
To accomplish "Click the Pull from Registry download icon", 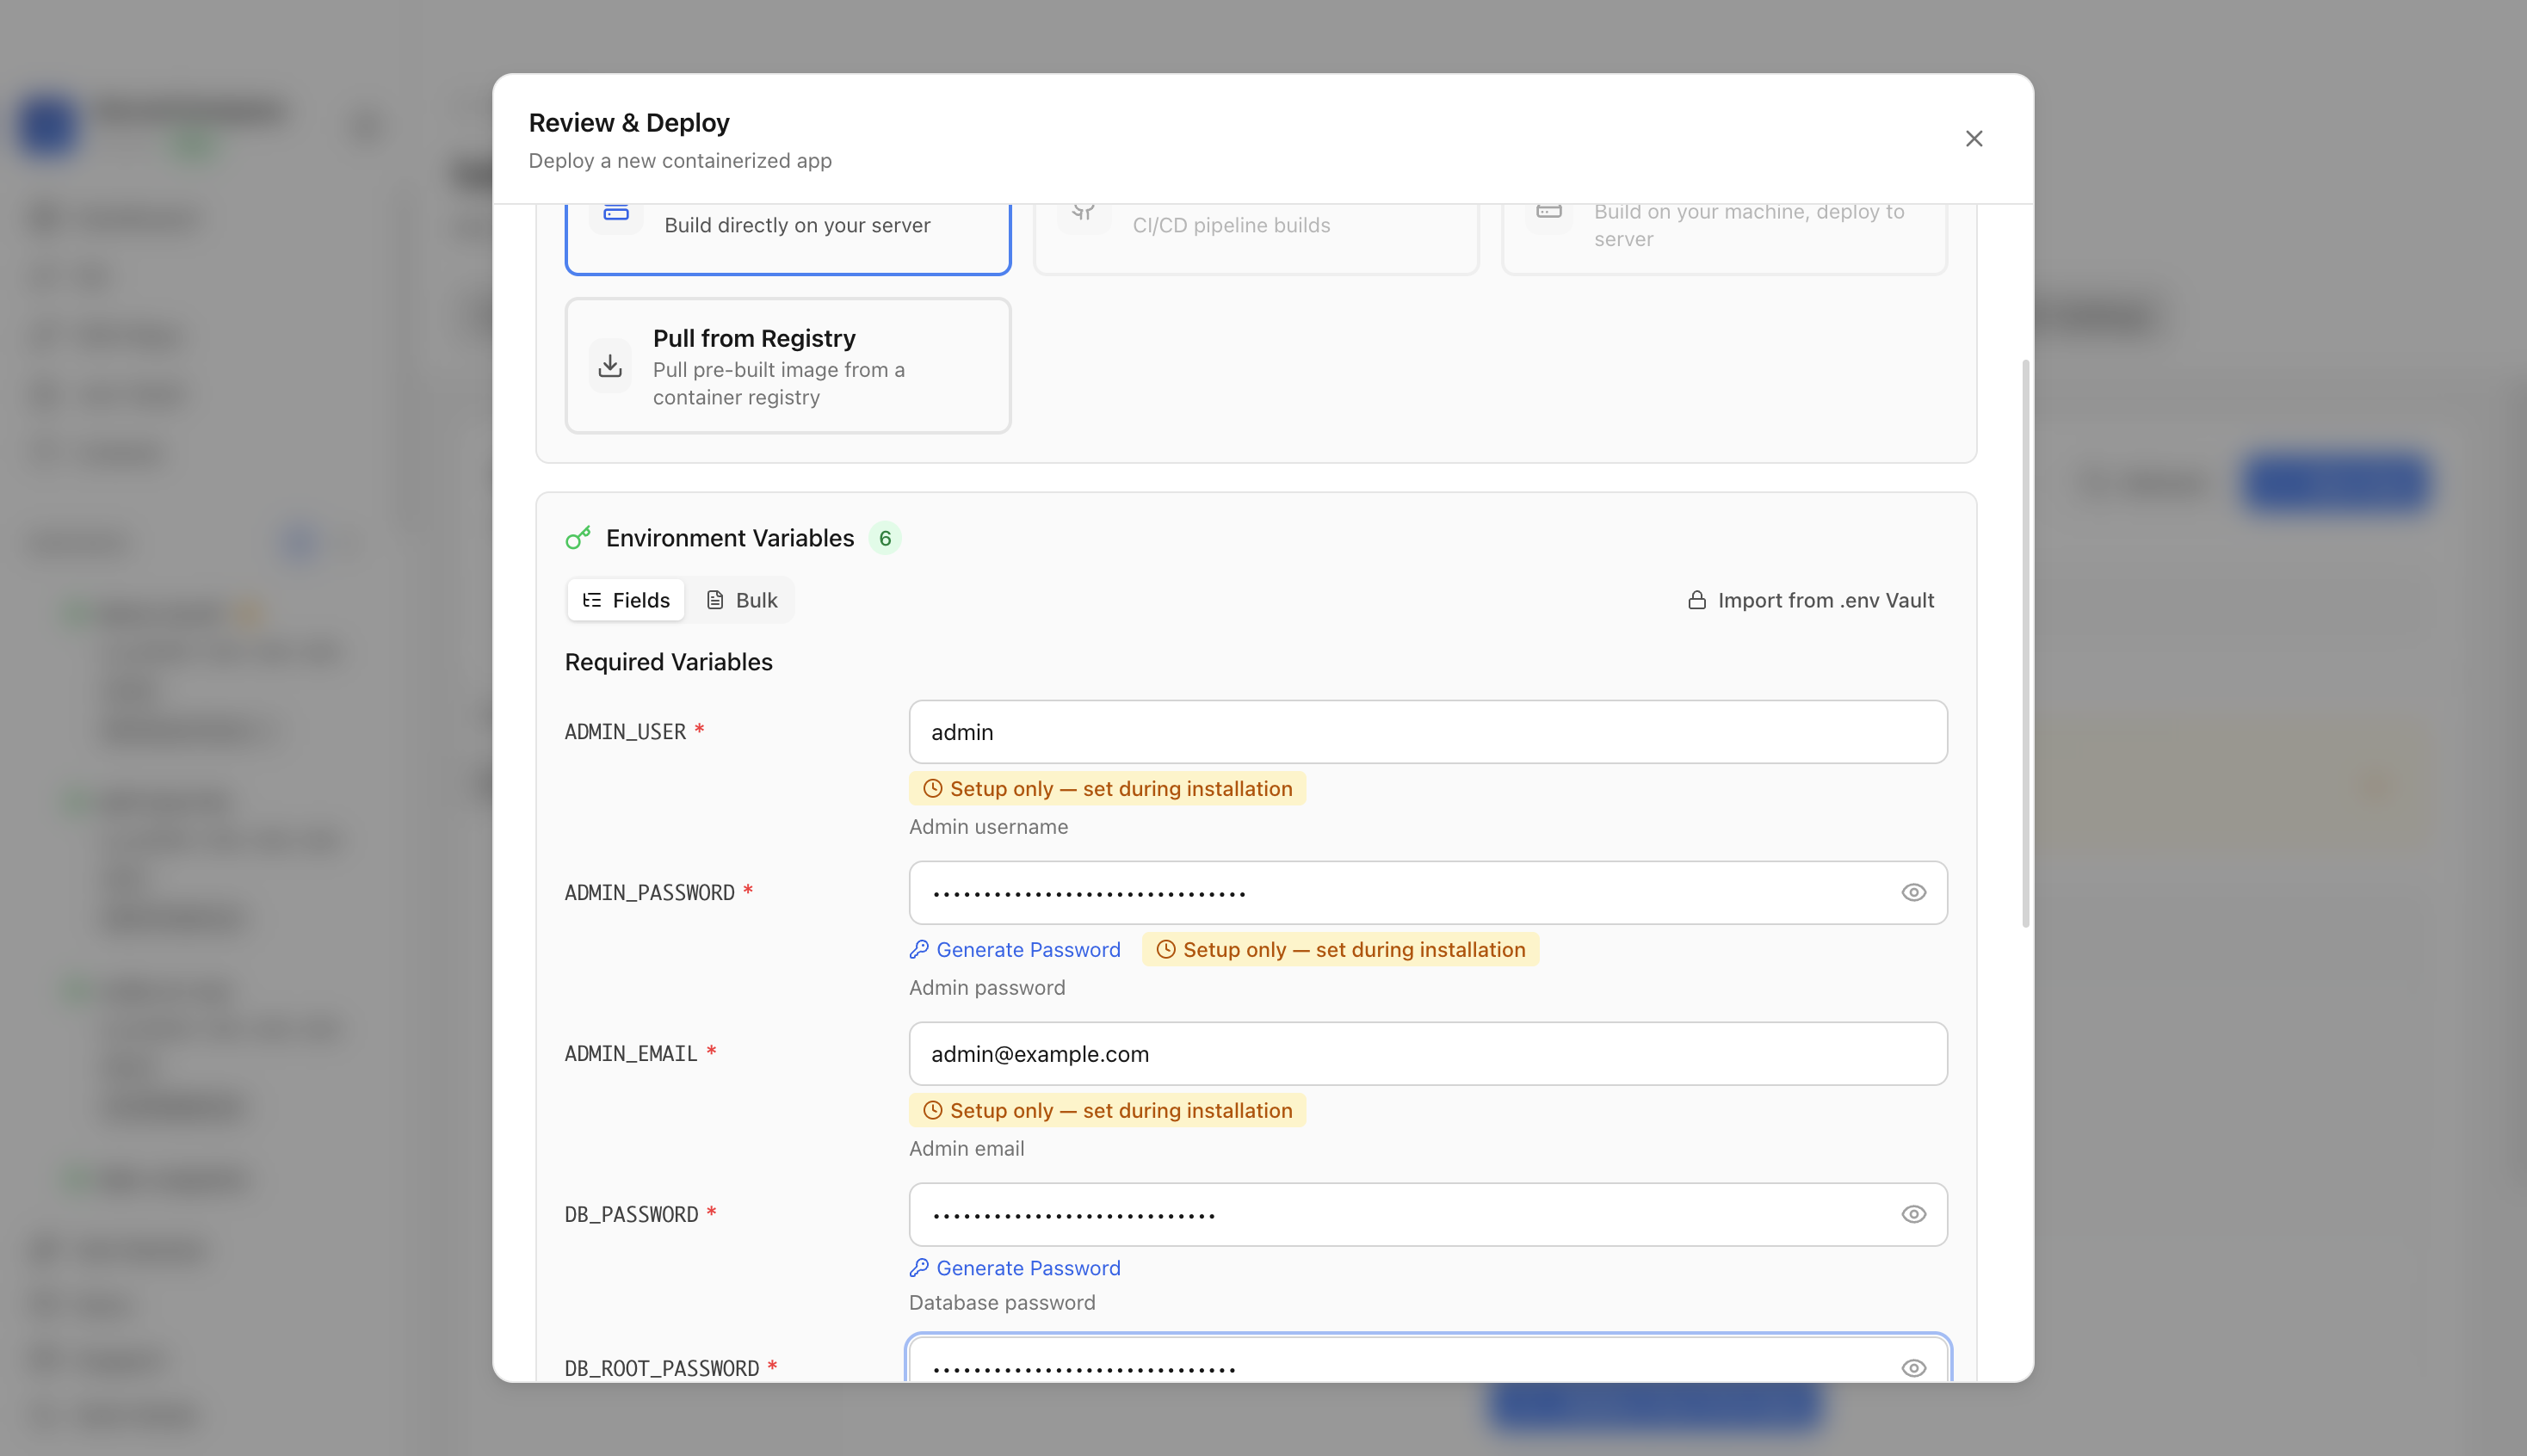I will pos(610,366).
